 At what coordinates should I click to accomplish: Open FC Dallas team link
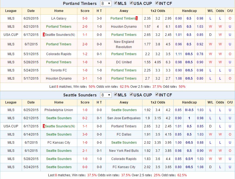[x=124, y=134]
